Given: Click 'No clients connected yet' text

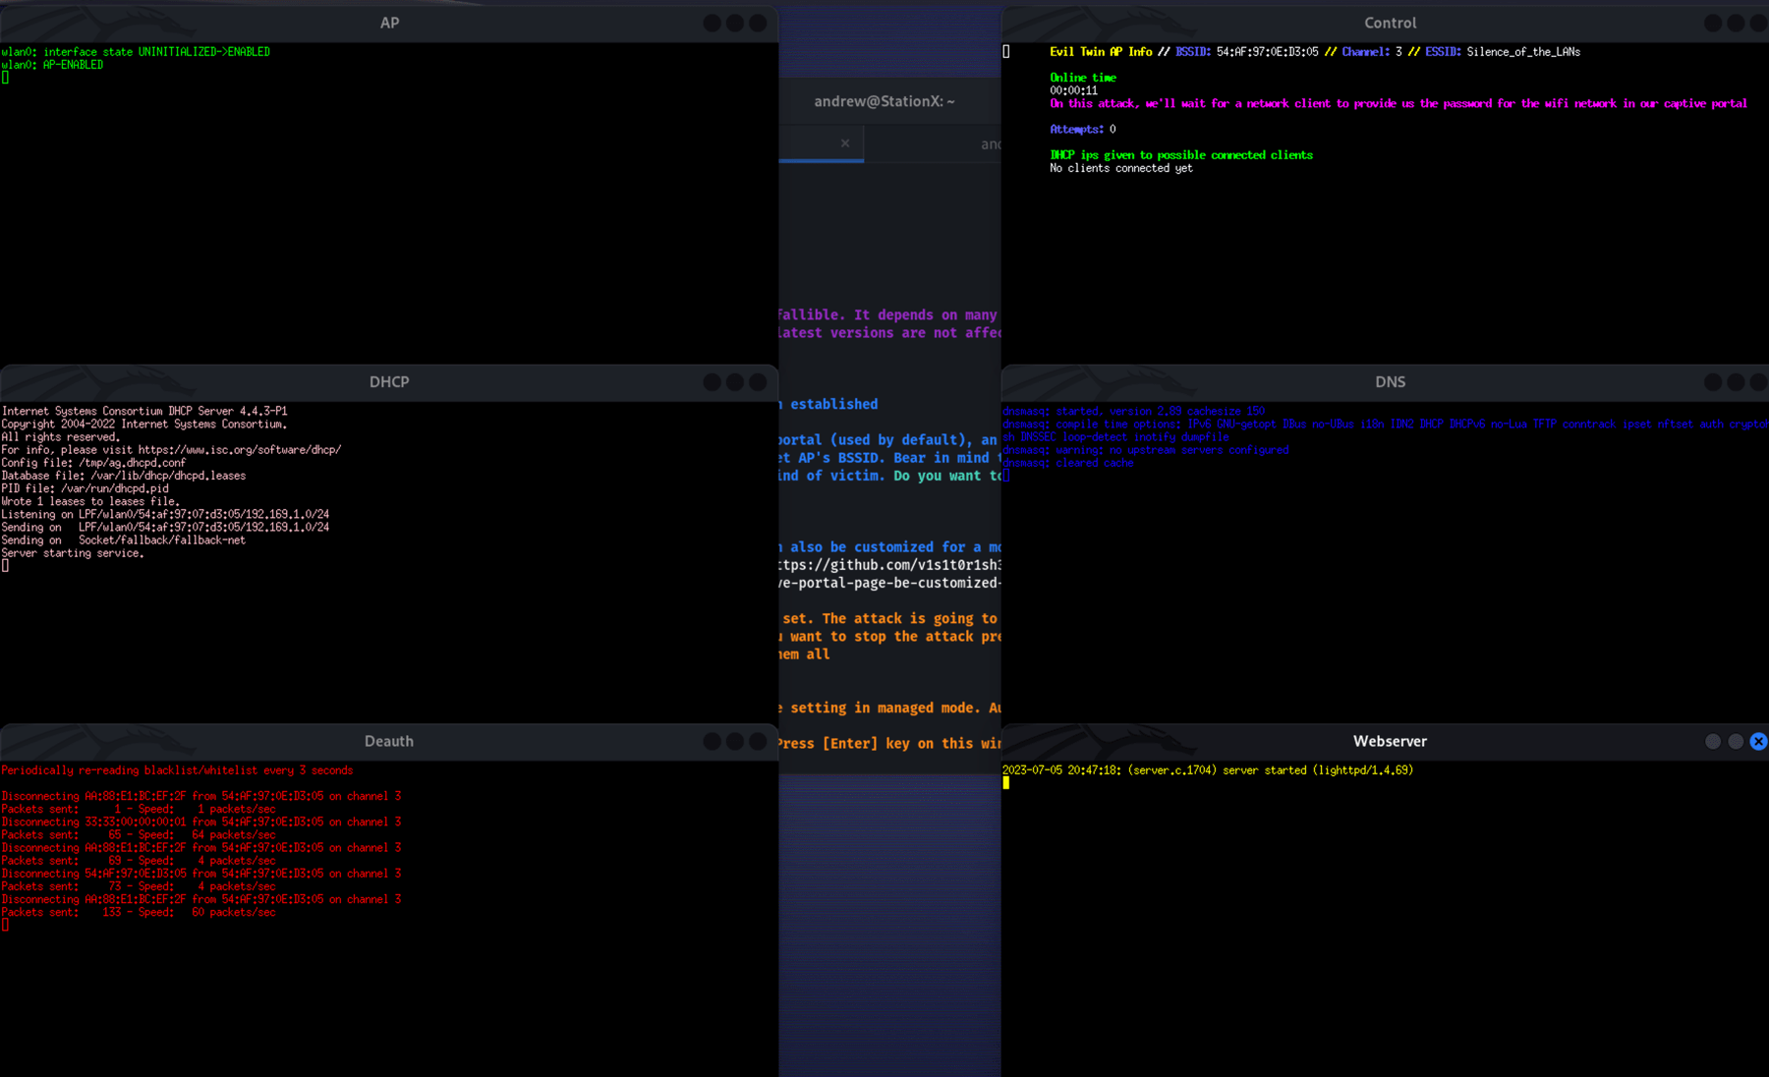Looking at the screenshot, I should 1120,169.
